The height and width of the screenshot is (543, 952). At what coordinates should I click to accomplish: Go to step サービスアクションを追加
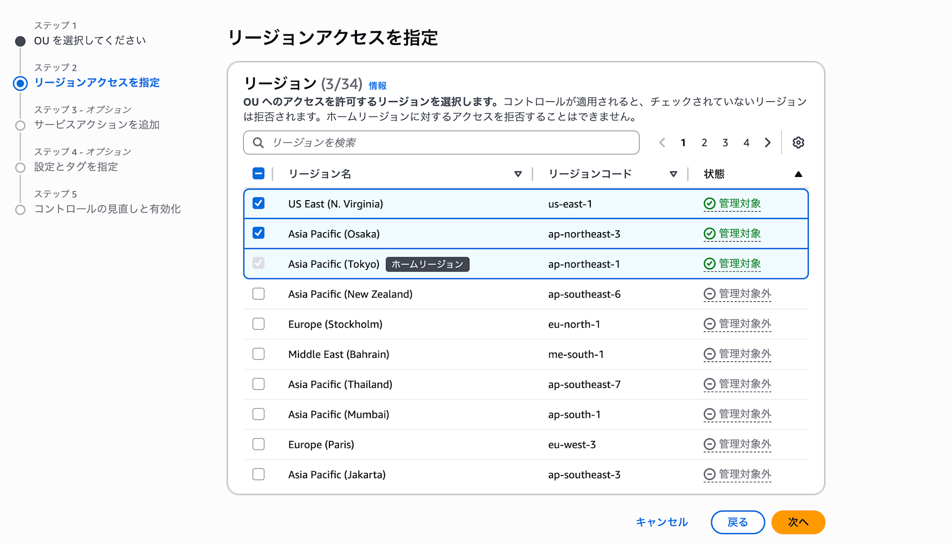point(97,125)
